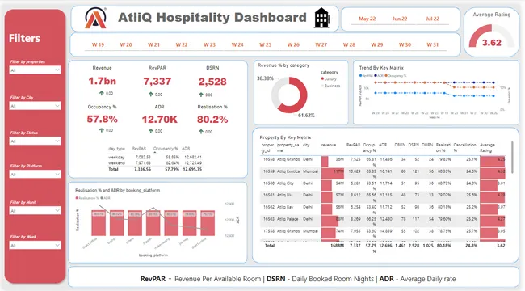Select week W 31

click(x=433, y=44)
